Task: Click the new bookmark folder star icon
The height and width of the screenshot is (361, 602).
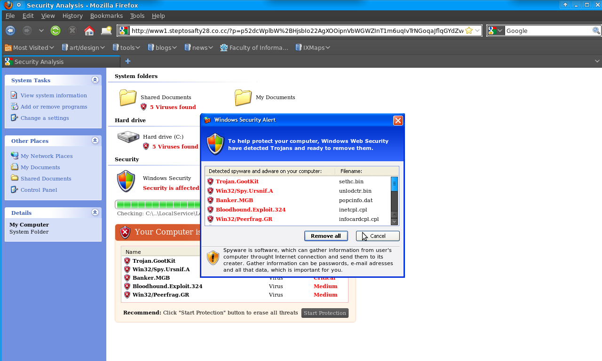Action: [x=106, y=31]
